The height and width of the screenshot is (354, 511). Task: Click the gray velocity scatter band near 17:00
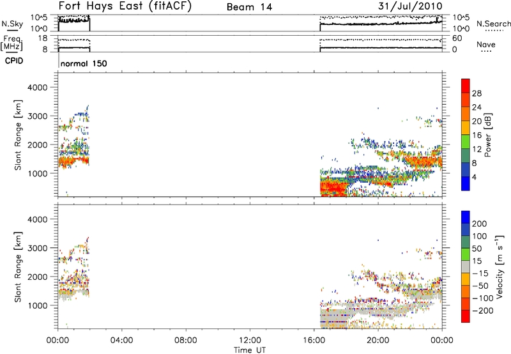(334, 317)
